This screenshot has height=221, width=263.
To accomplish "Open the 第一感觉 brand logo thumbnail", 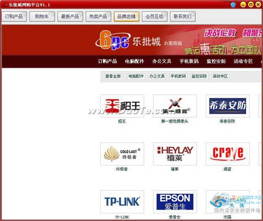I will coord(175,106).
